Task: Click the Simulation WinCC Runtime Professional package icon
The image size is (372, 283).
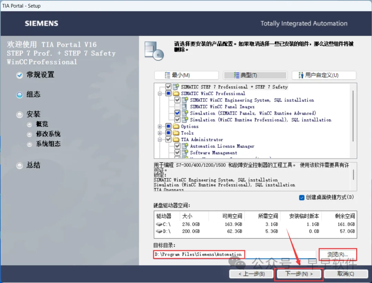Action: click(x=185, y=119)
